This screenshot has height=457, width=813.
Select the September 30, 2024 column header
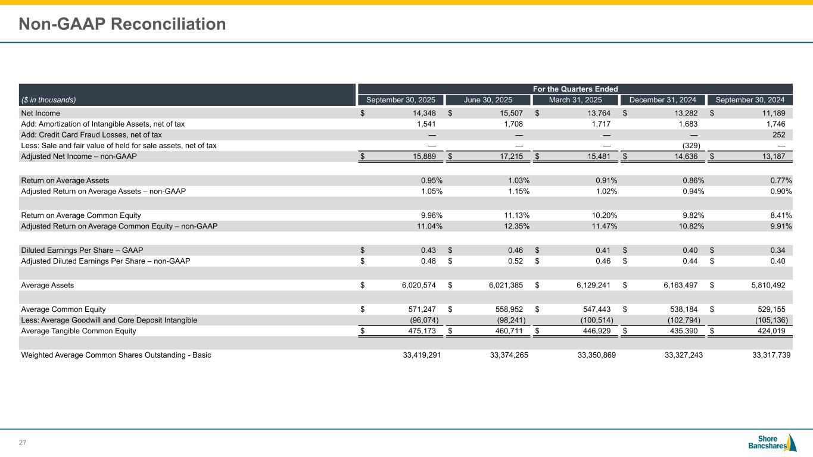(750, 100)
